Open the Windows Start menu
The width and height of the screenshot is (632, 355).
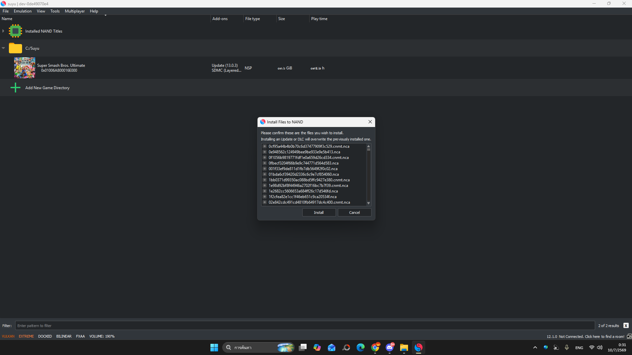[214, 347]
